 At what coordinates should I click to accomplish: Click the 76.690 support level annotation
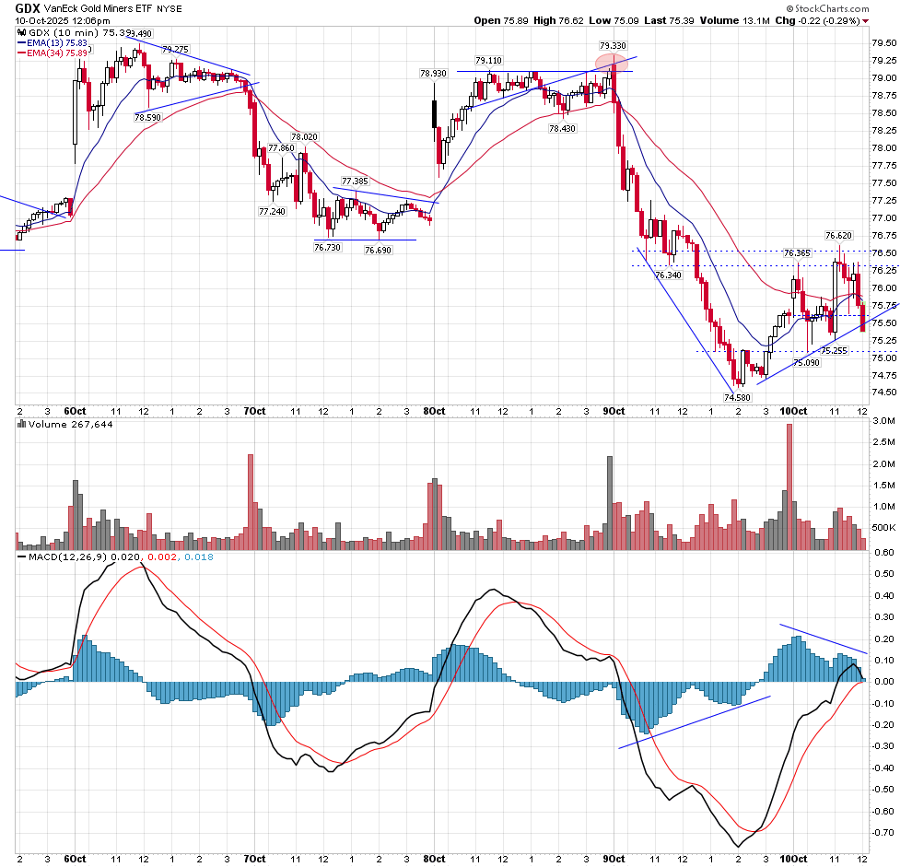pos(378,250)
